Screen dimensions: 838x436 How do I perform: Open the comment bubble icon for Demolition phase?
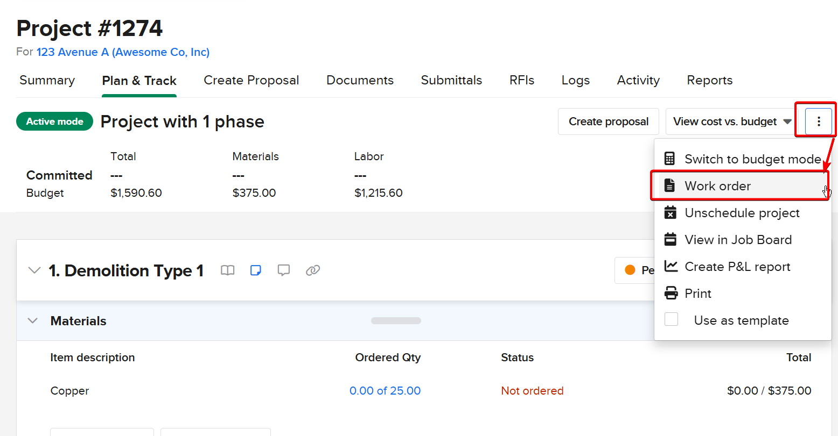284,270
